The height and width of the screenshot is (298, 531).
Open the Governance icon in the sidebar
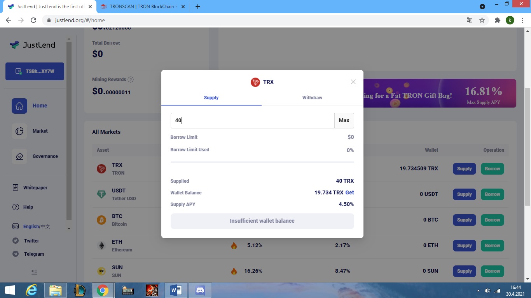19,156
